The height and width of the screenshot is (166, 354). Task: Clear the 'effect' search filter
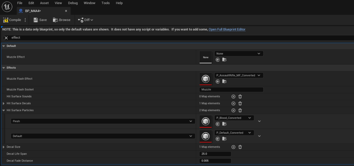6,38
